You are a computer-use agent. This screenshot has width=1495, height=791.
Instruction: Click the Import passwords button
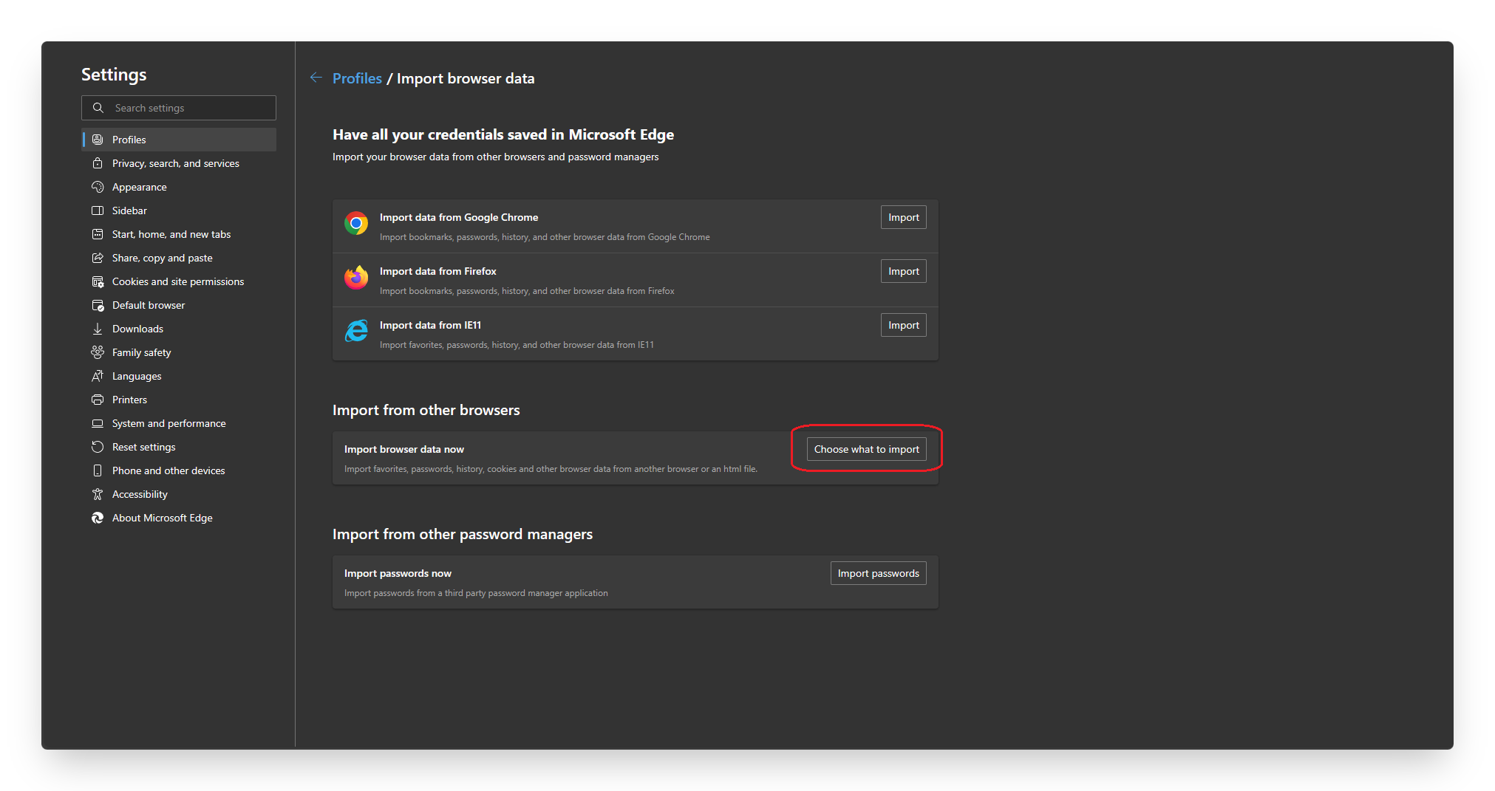[878, 573]
